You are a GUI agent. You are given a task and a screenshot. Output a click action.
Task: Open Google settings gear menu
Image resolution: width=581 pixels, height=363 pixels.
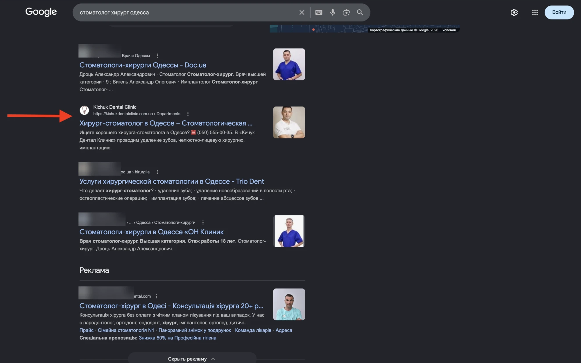[514, 12]
